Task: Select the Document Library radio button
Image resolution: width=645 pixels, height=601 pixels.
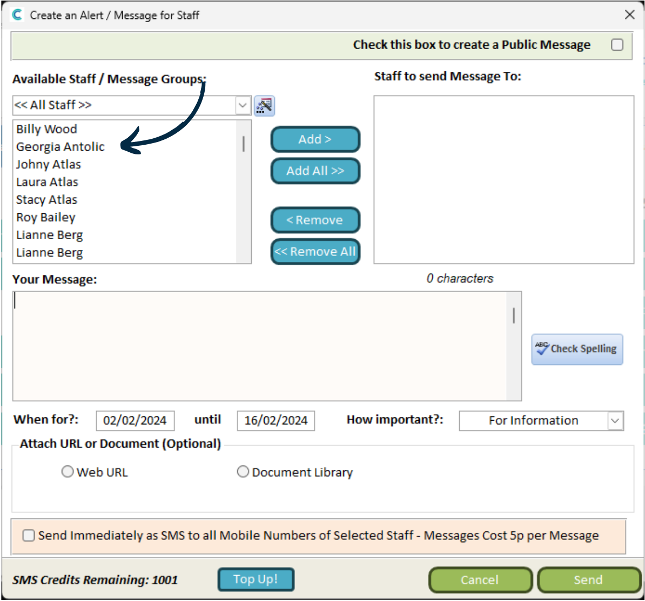Action: pyautogui.click(x=243, y=471)
